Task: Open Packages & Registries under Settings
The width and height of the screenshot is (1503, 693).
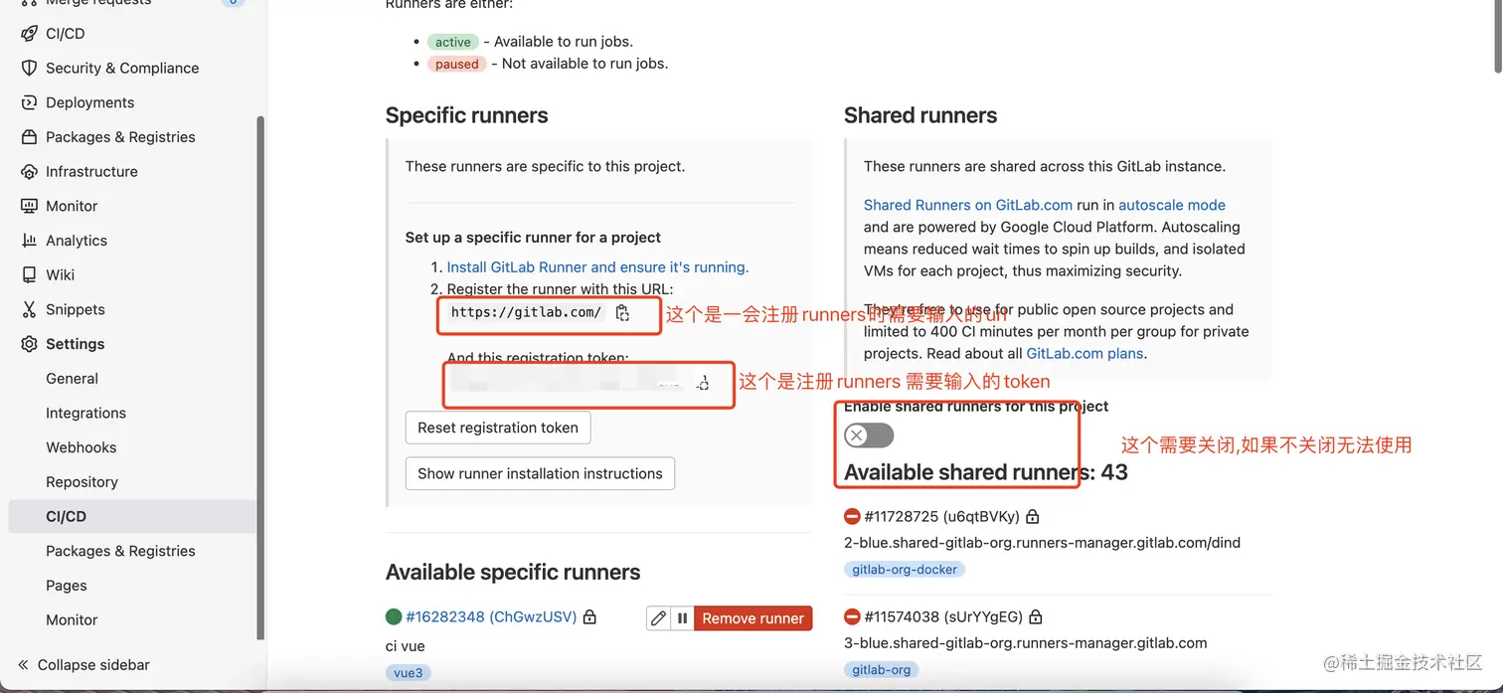Action: pyautogui.click(x=120, y=551)
